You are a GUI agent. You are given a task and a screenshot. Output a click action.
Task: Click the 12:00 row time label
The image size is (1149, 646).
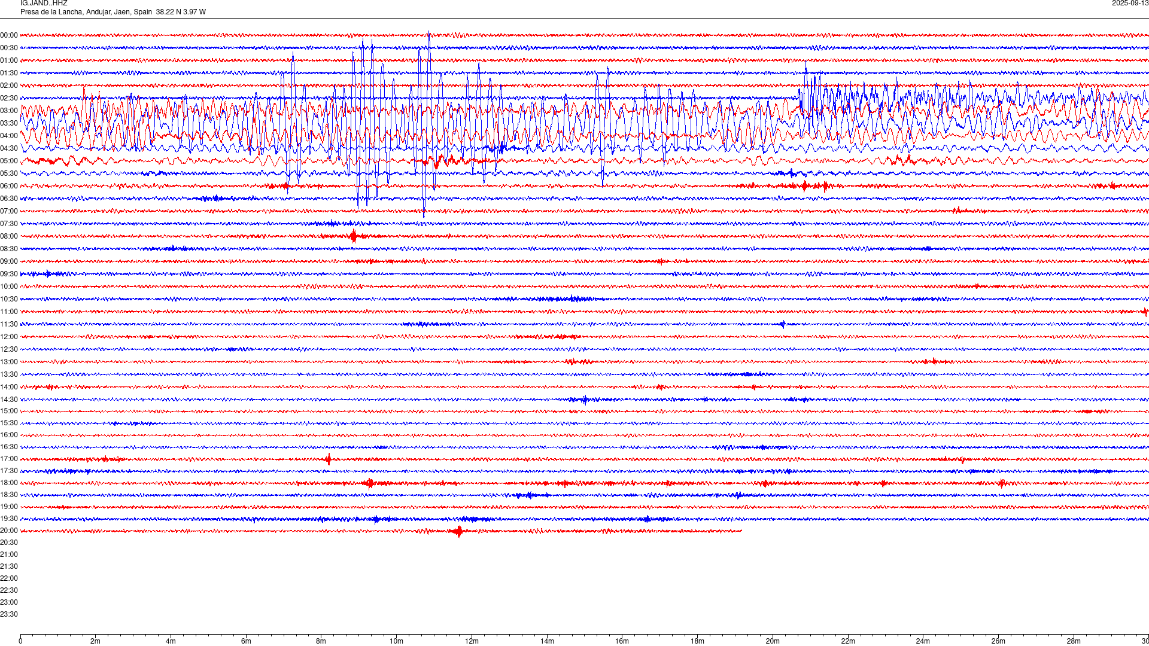(9, 337)
